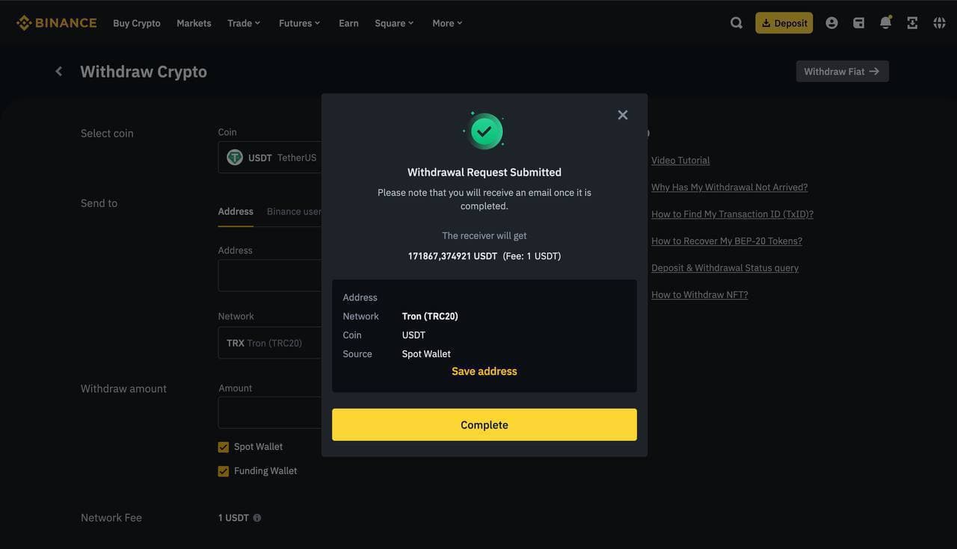Open the language globe icon
957x549 pixels.
(939, 23)
